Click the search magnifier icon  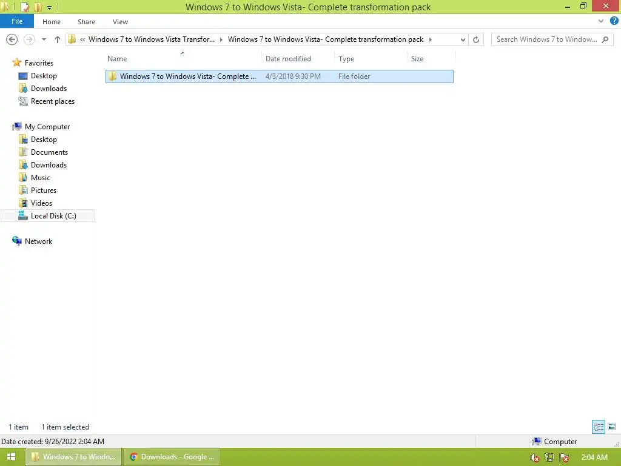(605, 39)
